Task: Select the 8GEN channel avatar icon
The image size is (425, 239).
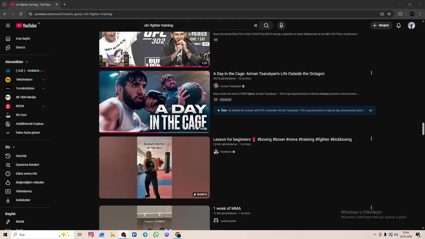Action: tap(8, 106)
